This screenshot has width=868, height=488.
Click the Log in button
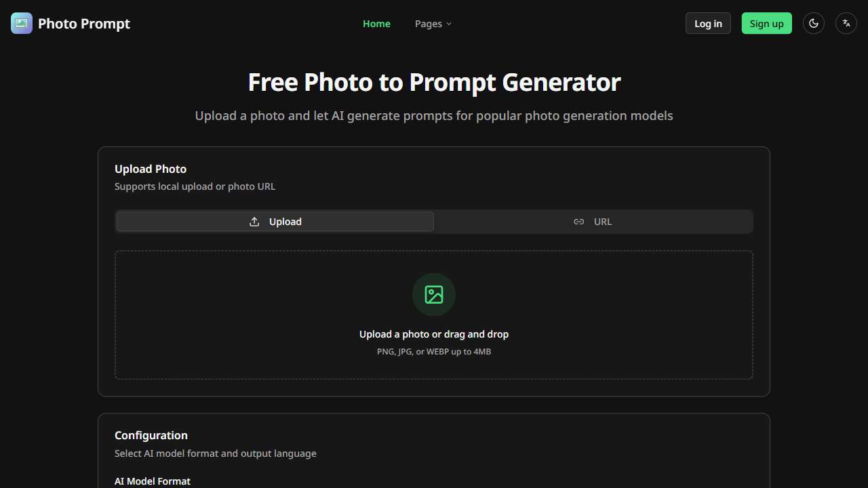click(x=708, y=23)
